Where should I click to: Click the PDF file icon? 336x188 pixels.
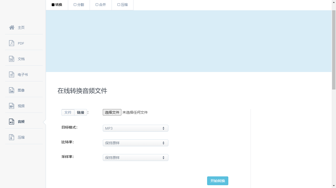click(12, 43)
